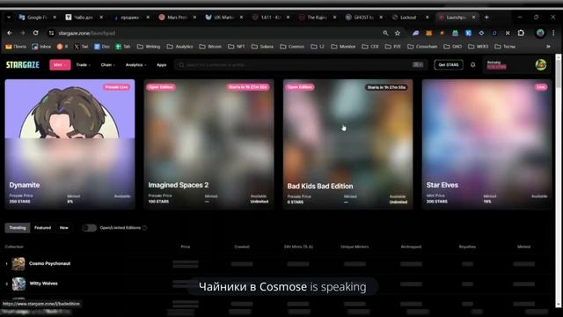Screen dimensions: 563x317
Task: Open the Chrome profile avatar
Action: coord(540,33)
